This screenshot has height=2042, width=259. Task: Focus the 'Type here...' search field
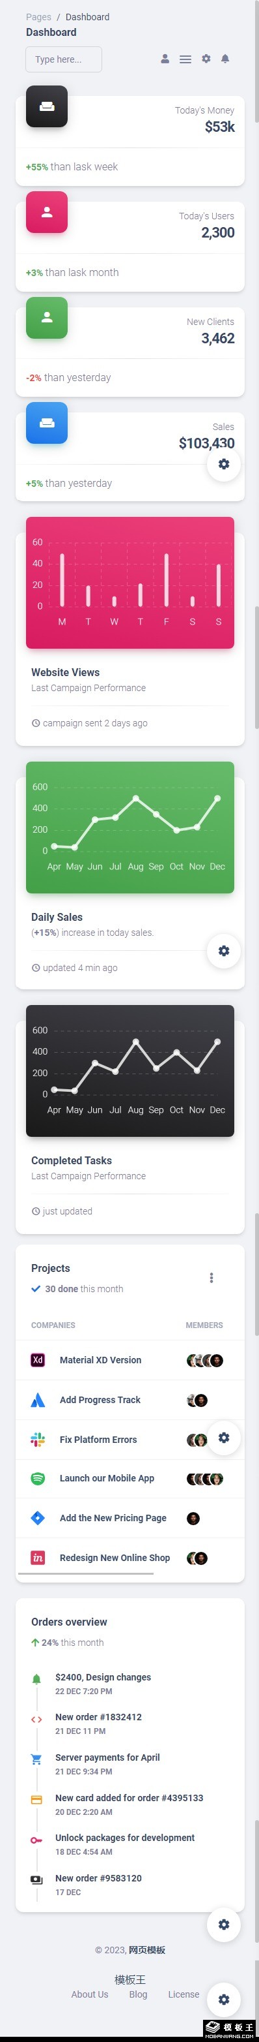pyautogui.click(x=64, y=59)
